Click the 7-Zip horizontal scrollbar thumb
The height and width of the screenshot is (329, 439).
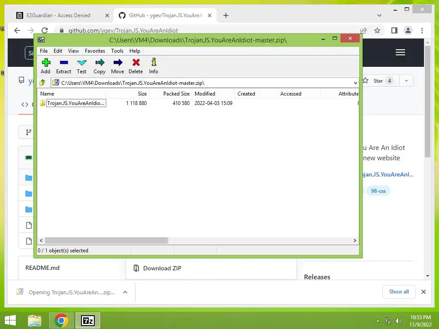106,241
